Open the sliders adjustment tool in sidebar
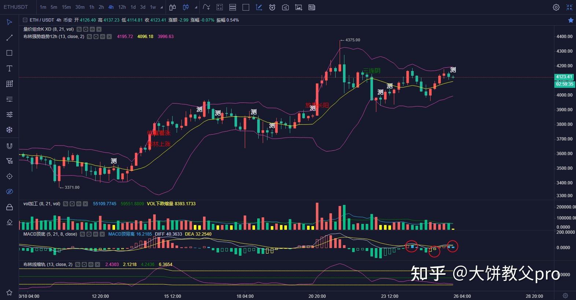The width and height of the screenshot is (576, 300). click(x=10, y=115)
